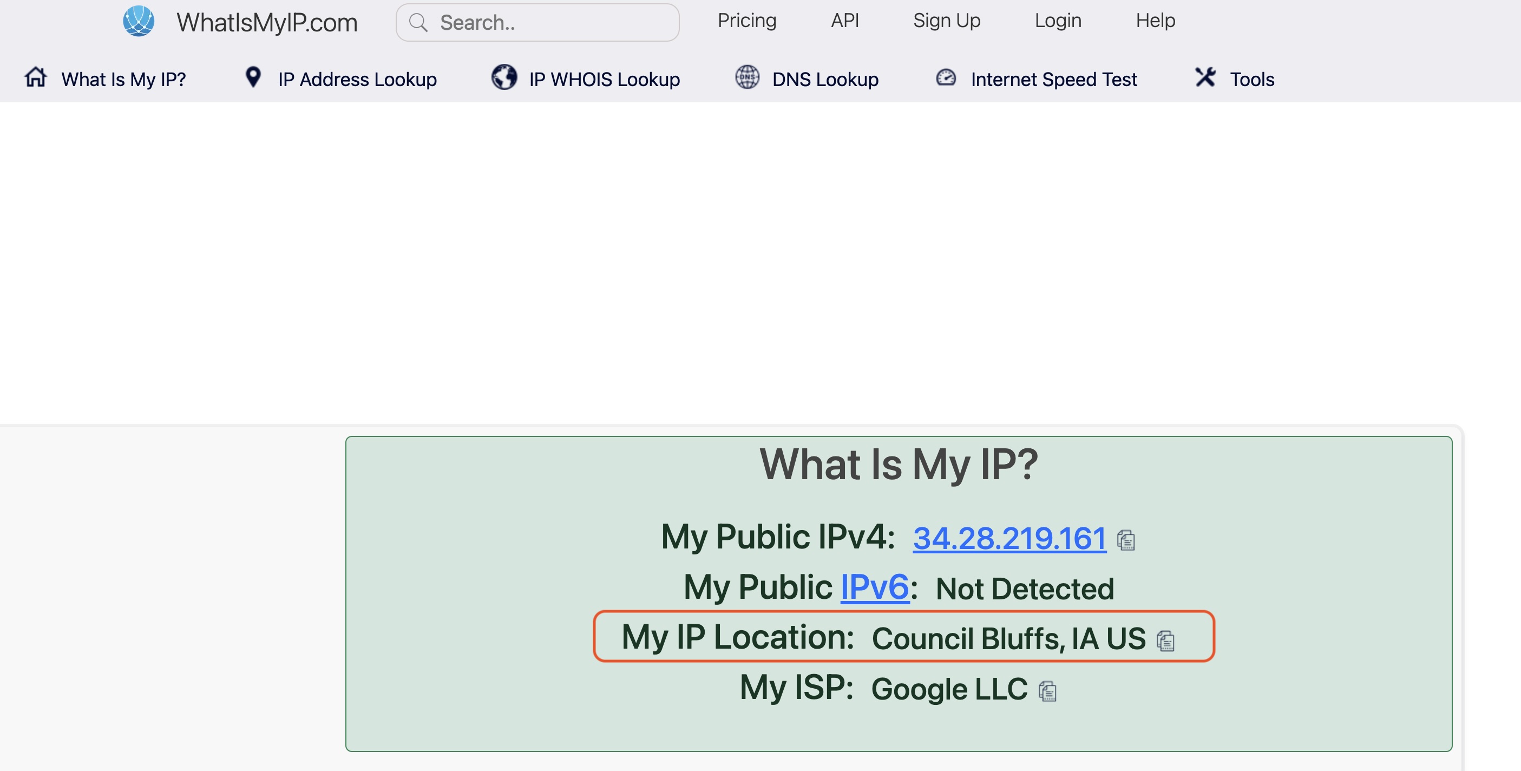Click the My ISP: label
This screenshot has height=771, width=1521.
[797, 688]
